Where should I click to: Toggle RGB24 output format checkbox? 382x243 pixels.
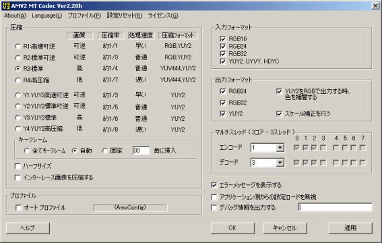[223, 91]
